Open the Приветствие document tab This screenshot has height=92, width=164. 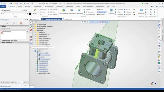[x=67, y=19]
